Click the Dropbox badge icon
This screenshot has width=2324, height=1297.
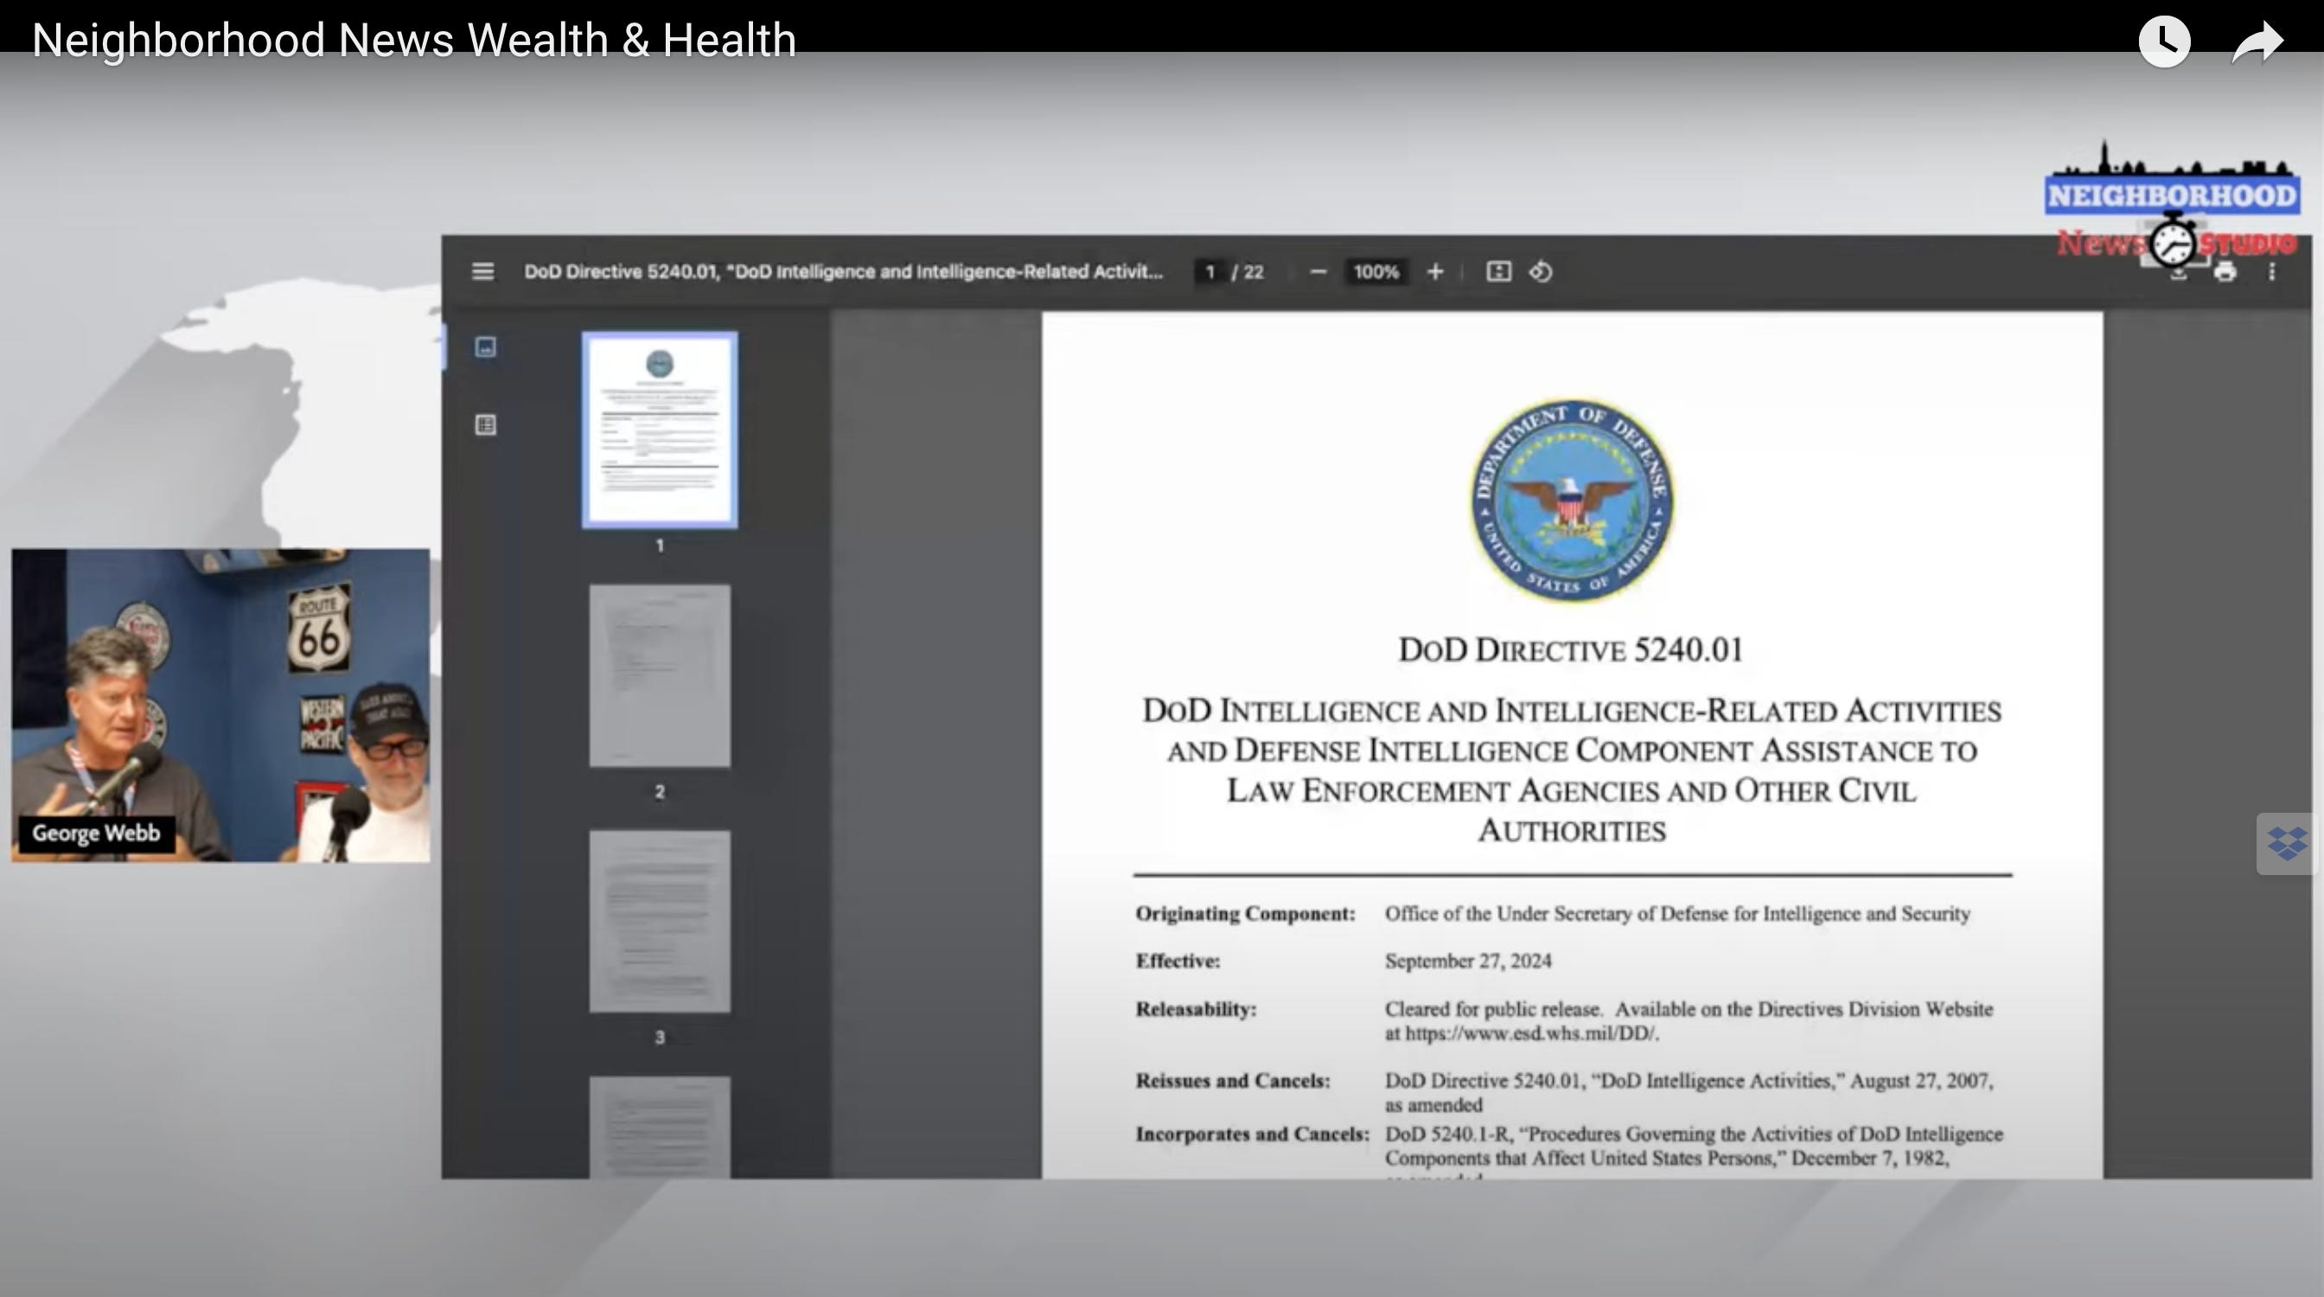pyautogui.click(x=2286, y=843)
